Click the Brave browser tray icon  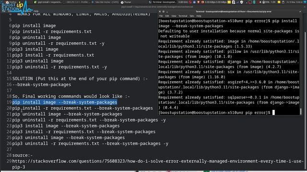(x=198, y=2)
